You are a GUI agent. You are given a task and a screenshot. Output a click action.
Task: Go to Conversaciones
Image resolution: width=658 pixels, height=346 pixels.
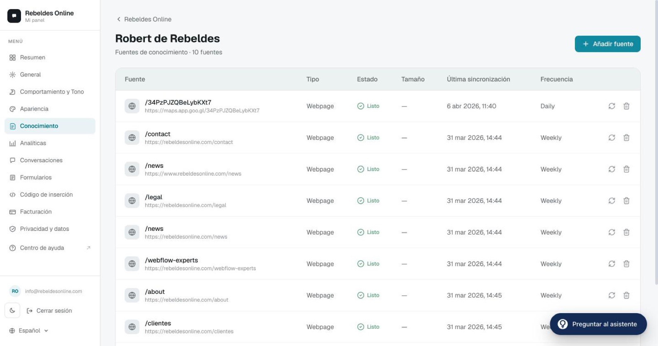50,160
